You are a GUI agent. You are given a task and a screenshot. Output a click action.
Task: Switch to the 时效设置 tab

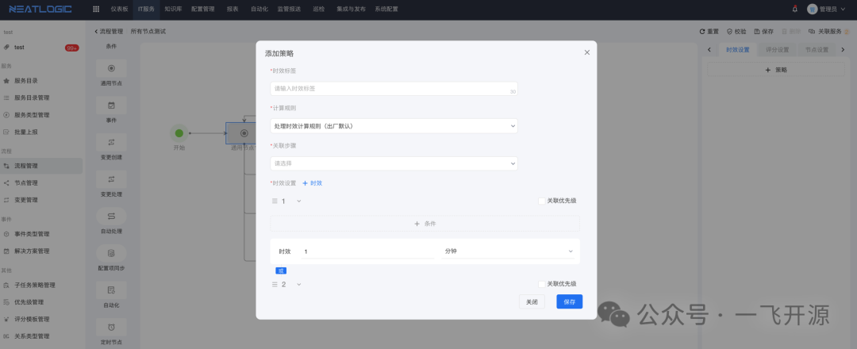pyautogui.click(x=737, y=50)
